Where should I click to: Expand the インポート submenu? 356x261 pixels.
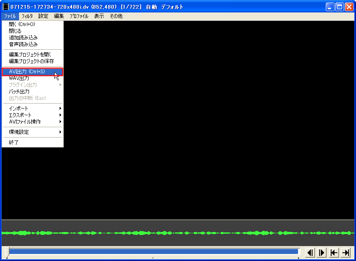(32, 109)
